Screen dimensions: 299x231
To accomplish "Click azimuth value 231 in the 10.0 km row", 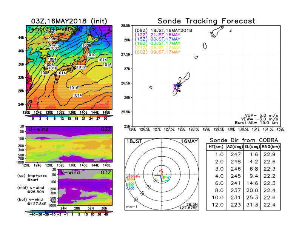I will click(x=236, y=198).
